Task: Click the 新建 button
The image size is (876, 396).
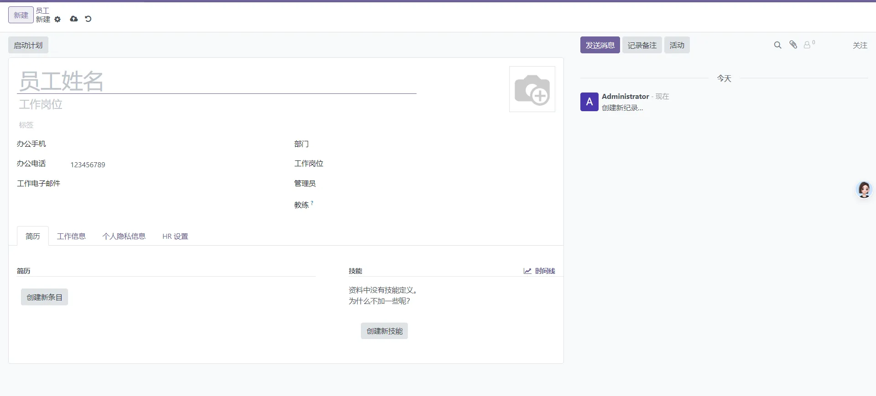Action: 21,15
